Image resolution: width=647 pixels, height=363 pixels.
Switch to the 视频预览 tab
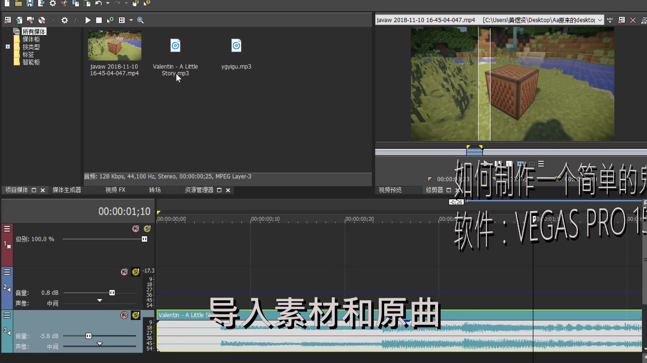pos(390,190)
